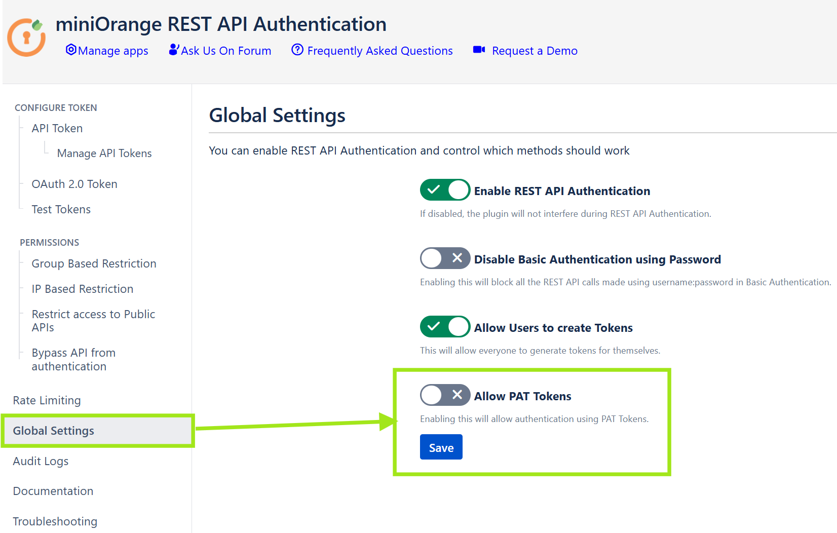Click the miniOrange logo icon
The image size is (837, 533).
click(x=26, y=36)
